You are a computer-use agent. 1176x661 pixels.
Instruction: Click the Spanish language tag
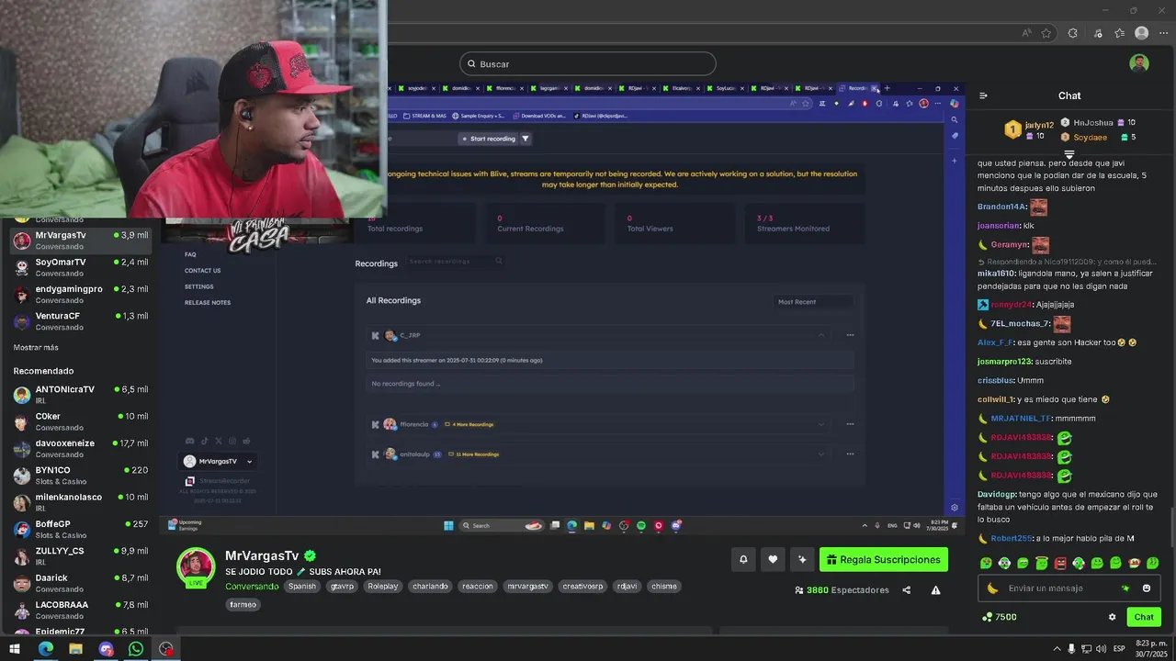pos(302,586)
